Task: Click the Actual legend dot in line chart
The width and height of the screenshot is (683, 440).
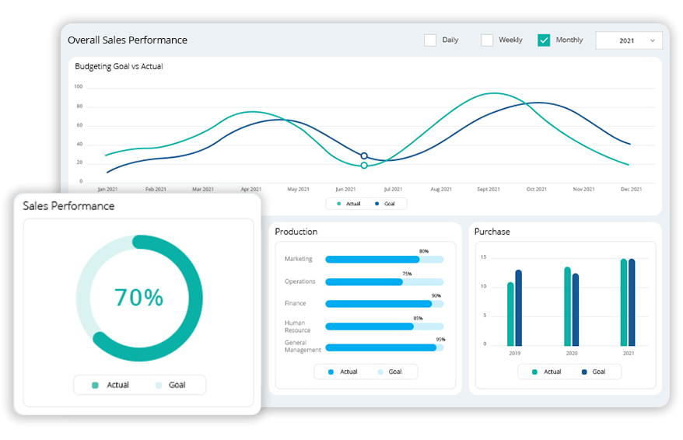Action: coord(338,204)
